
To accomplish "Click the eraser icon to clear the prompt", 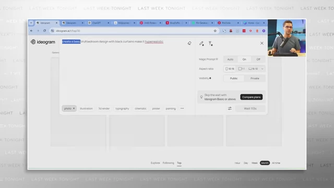I will (x=189, y=43).
